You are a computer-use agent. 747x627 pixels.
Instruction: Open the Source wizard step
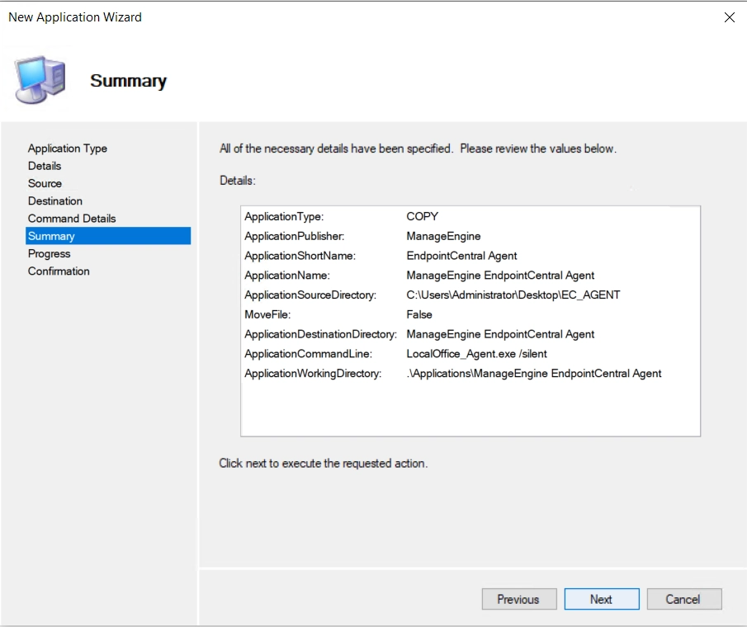pyautogui.click(x=45, y=183)
